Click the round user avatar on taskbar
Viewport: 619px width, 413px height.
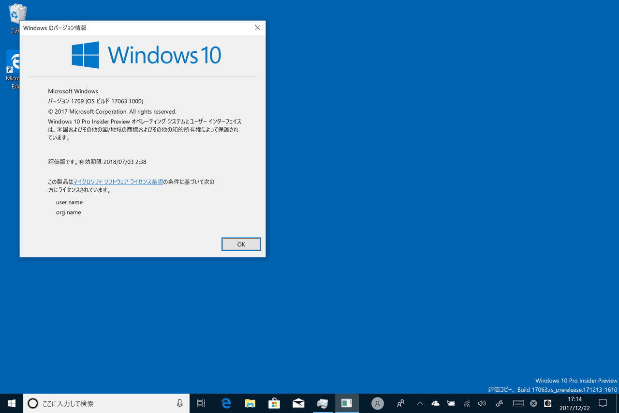tap(378, 403)
